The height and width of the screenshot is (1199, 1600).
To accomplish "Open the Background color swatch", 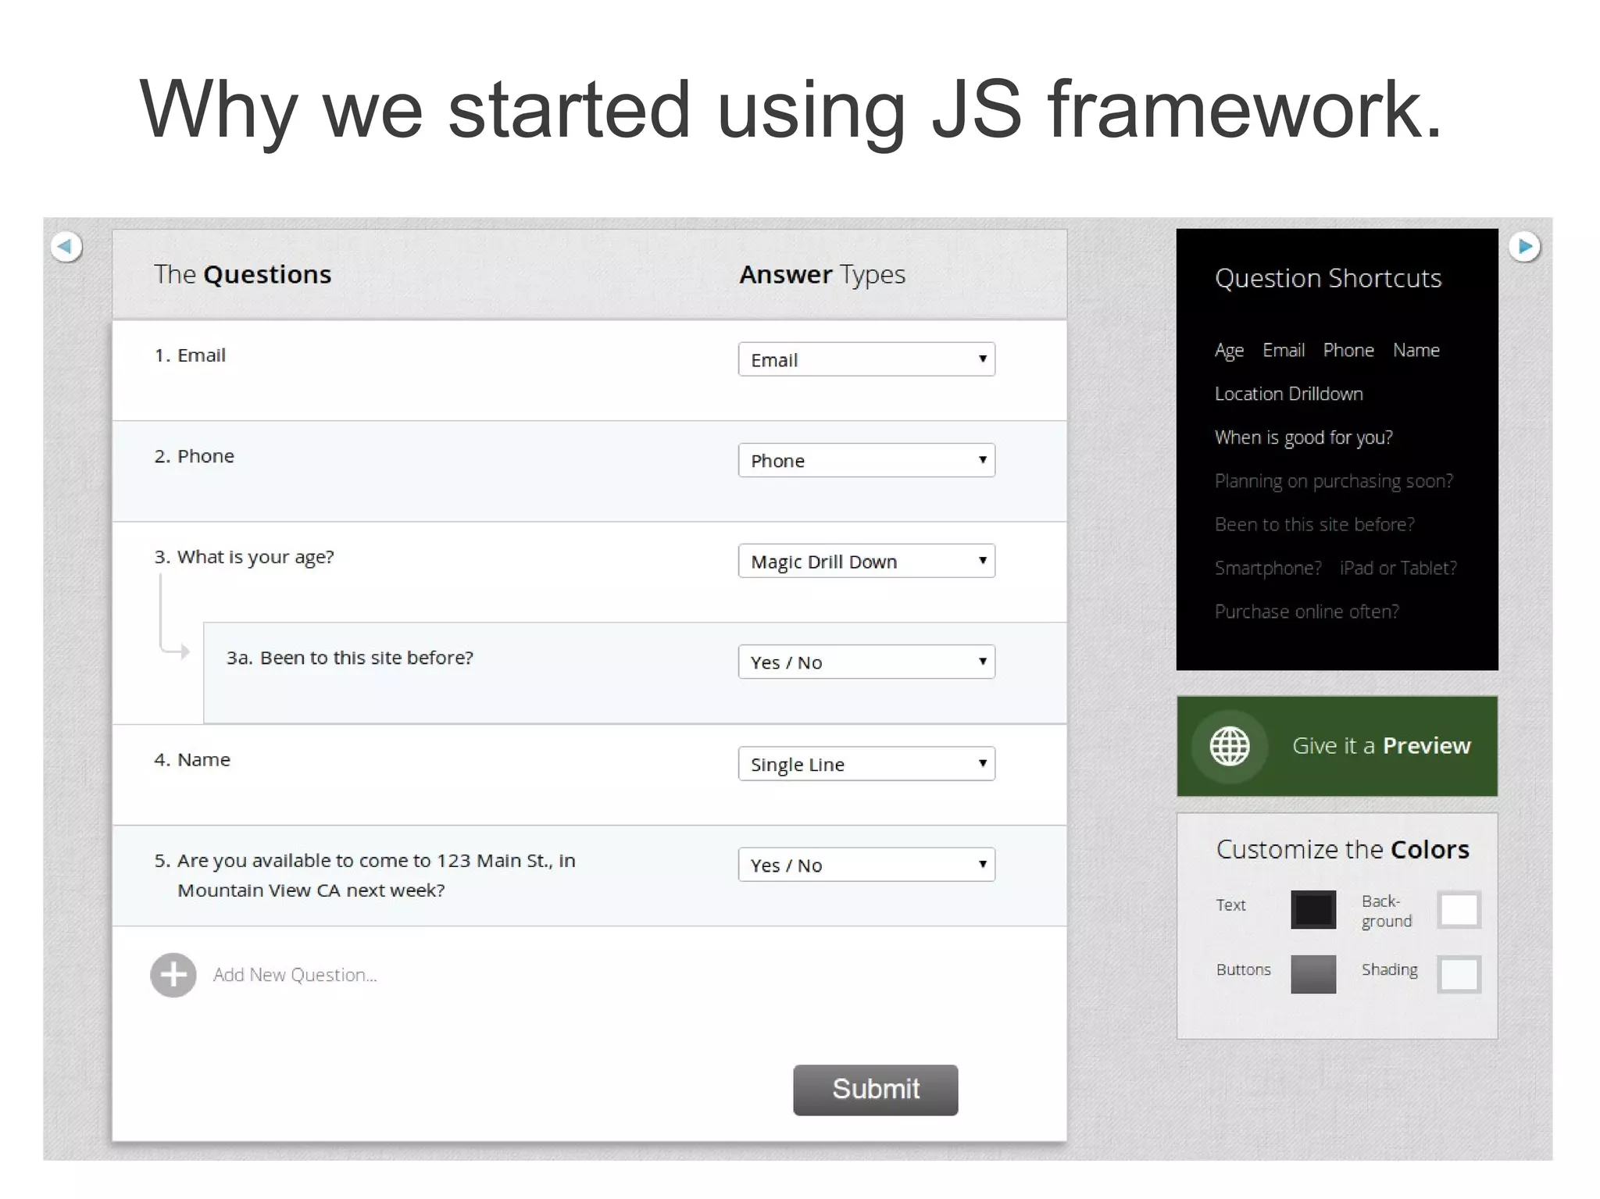I will 1459,909.
